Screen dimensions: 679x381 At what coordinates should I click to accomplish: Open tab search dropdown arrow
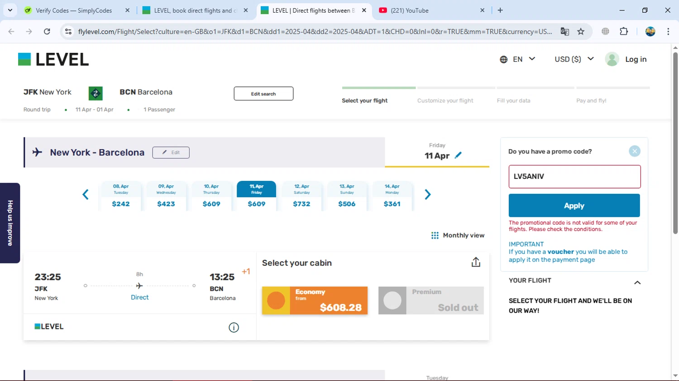(10, 10)
